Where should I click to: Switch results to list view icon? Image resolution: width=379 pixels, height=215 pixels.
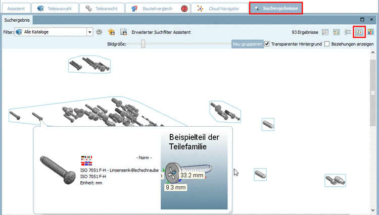325,32
